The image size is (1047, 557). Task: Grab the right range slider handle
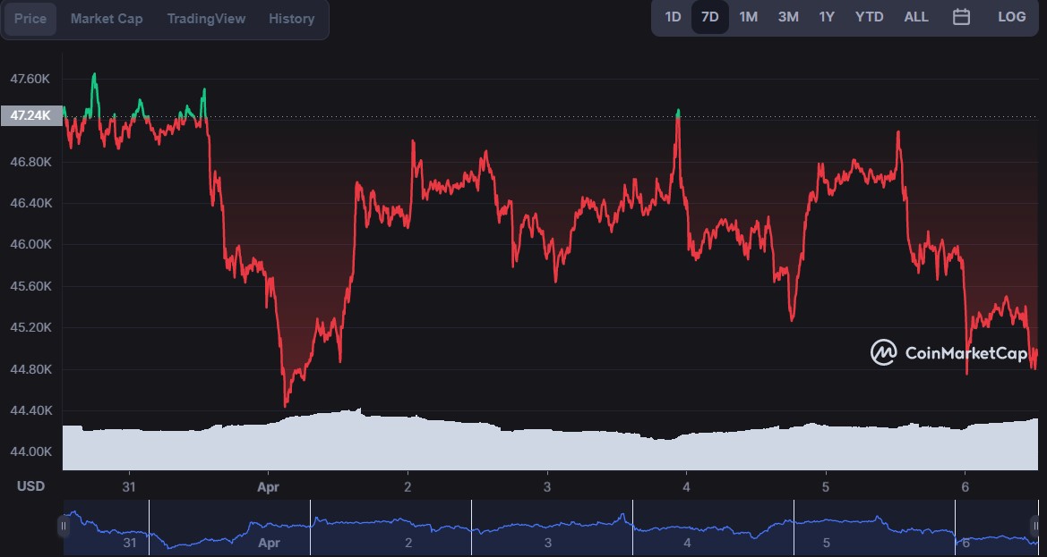1036,526
